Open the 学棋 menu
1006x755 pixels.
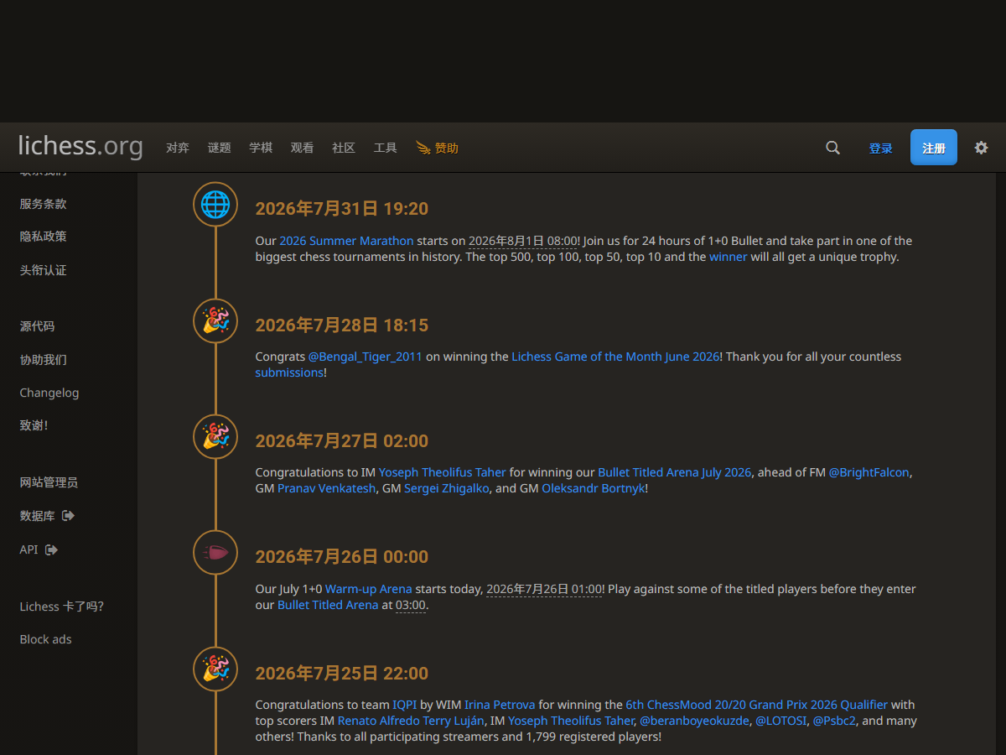pyautogui.click(x=261, y=148)
